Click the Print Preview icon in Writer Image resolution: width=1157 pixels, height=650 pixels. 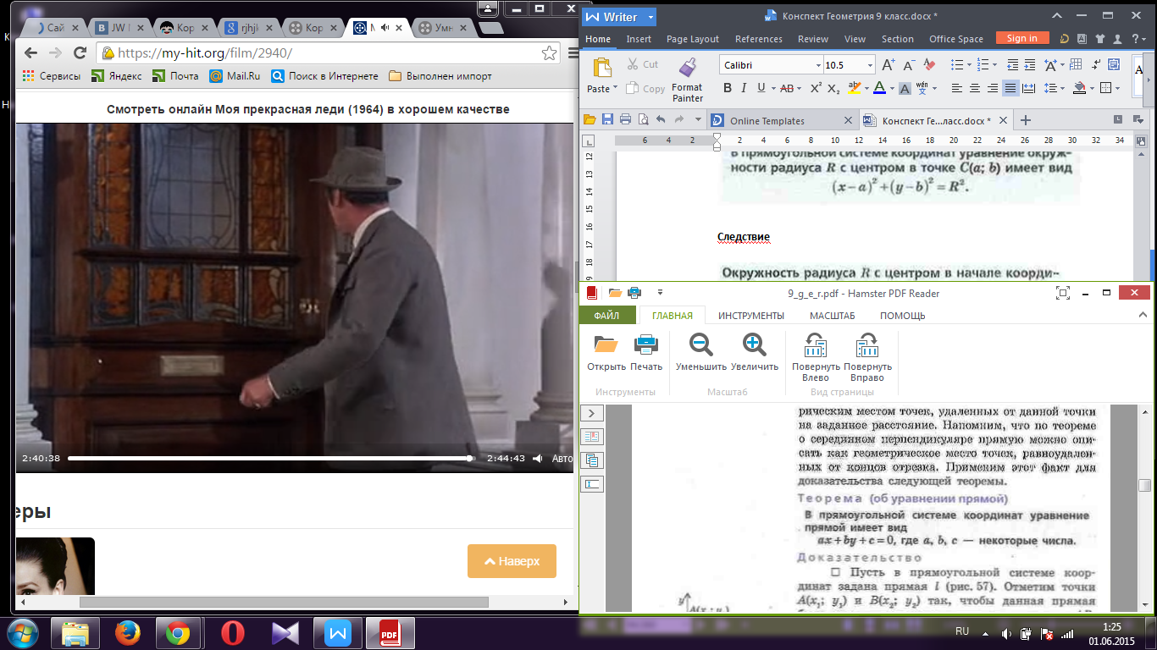pyautogui.click(x=641, y=120)
